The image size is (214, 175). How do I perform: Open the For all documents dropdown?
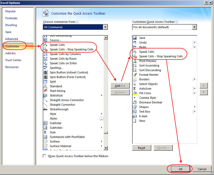(x=195, y=27)
